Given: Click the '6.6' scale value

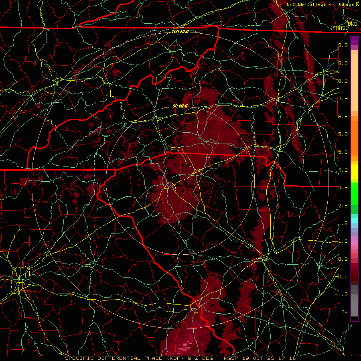Looking at the screenshot, I should [343, 116].
